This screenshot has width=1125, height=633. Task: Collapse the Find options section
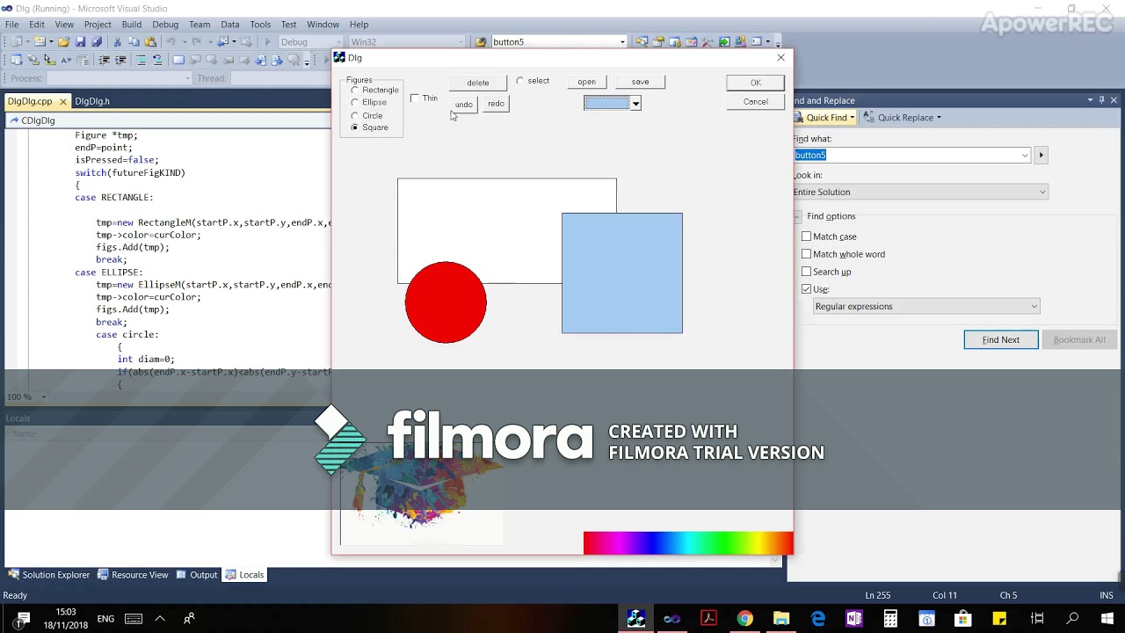coord(798,216)
